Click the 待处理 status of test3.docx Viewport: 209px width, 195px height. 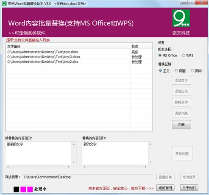tap(137, 57)
